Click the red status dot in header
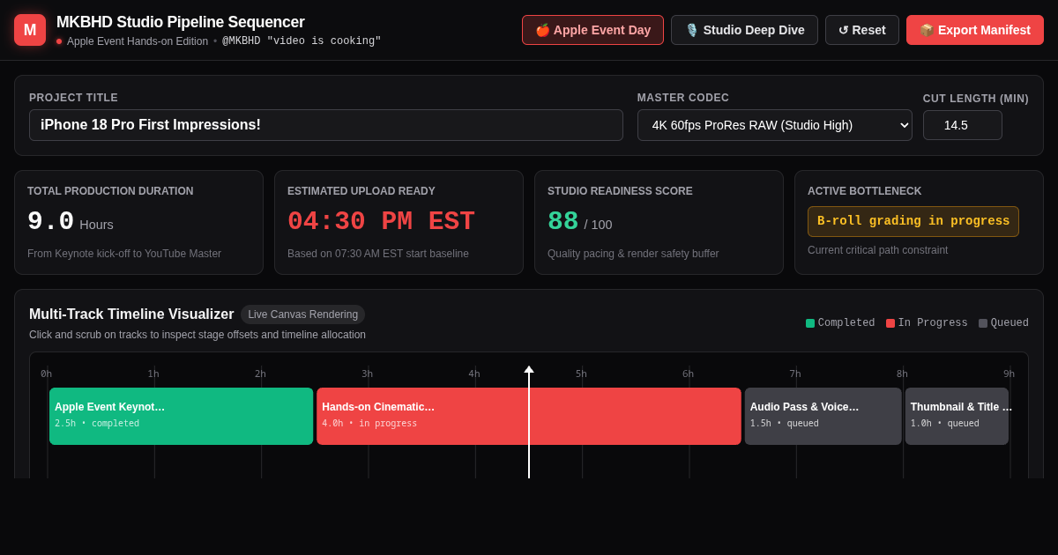The image size is (1058, 555). [59, 41]
